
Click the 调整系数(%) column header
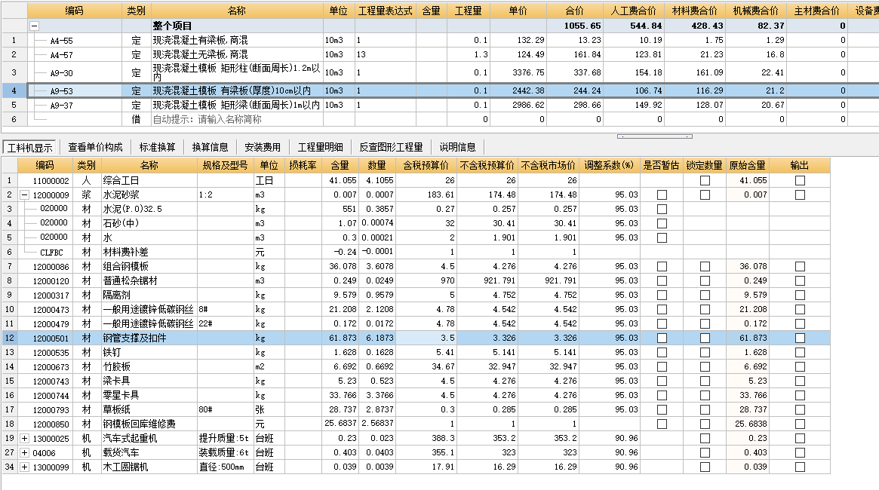(x=610, y=165)
